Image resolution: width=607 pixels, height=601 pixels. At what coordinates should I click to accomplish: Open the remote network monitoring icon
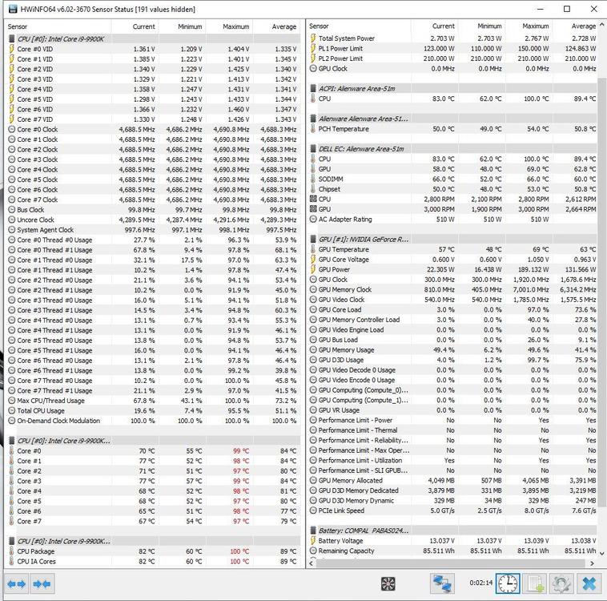[442, 584]
